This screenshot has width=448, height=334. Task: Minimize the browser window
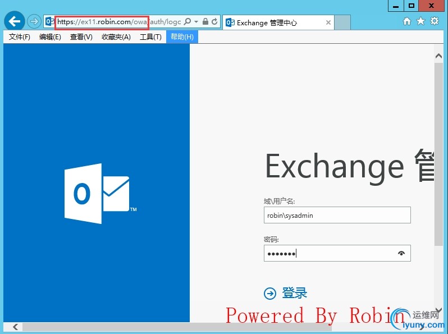click(x=396, y=6)
